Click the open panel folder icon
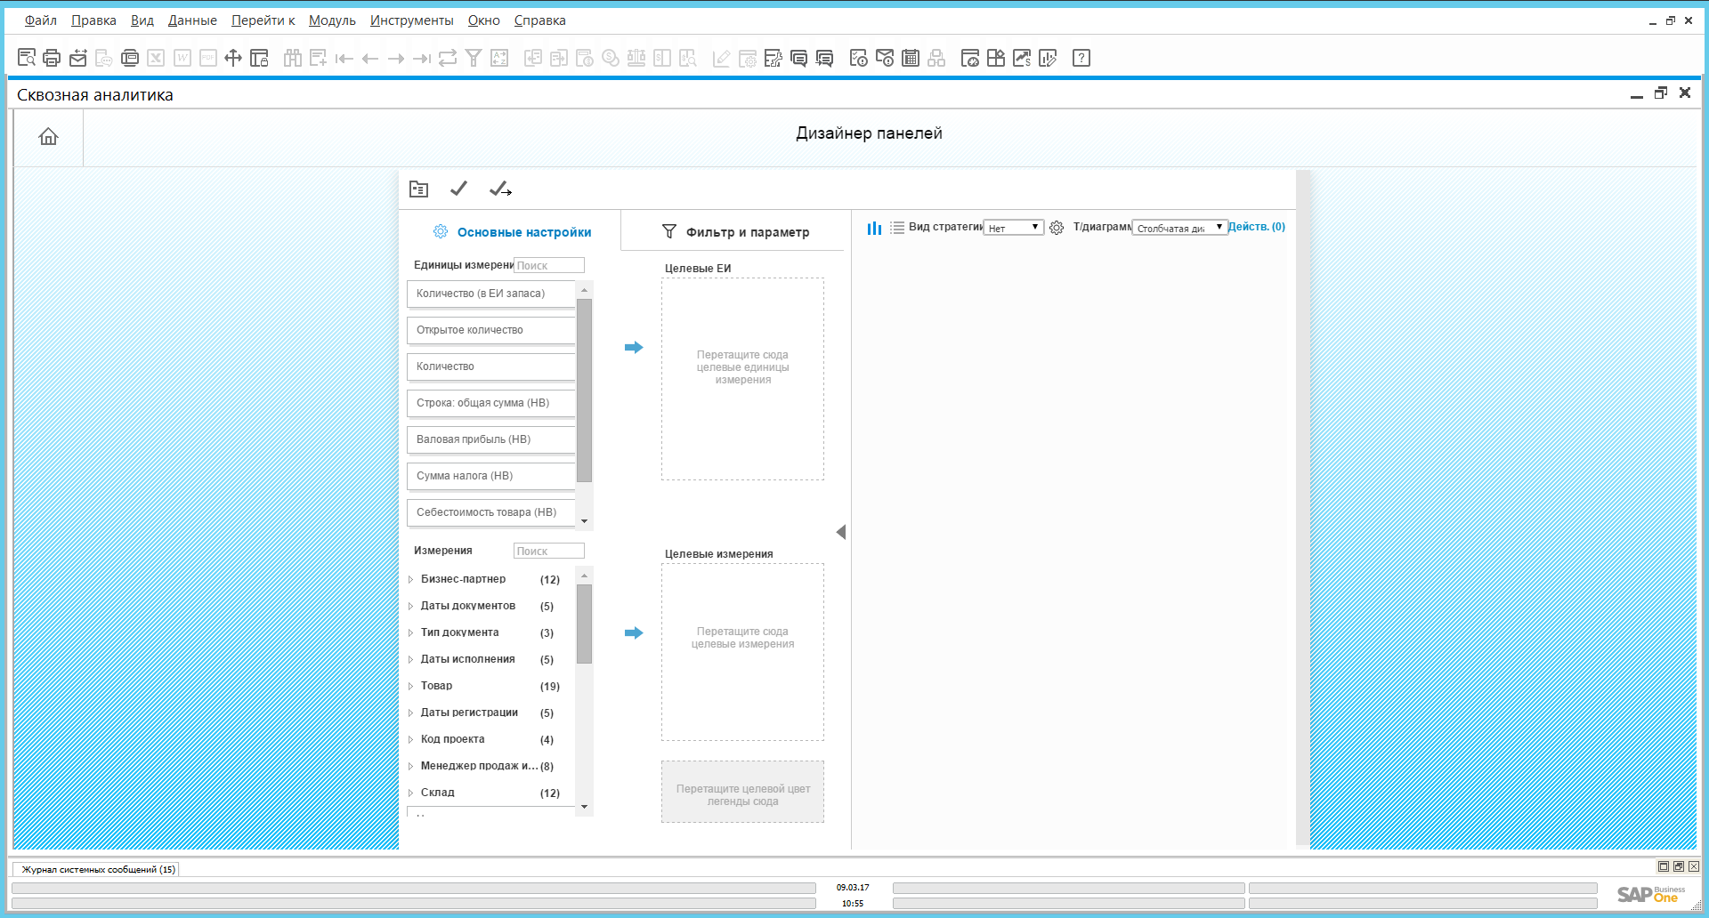Screen dimensions: 1709x918 [x=418, y=189]
